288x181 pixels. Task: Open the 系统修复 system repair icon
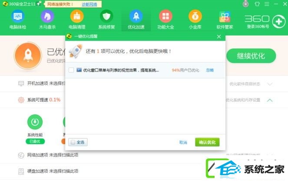pyautogui.click(x=106, y=16)
